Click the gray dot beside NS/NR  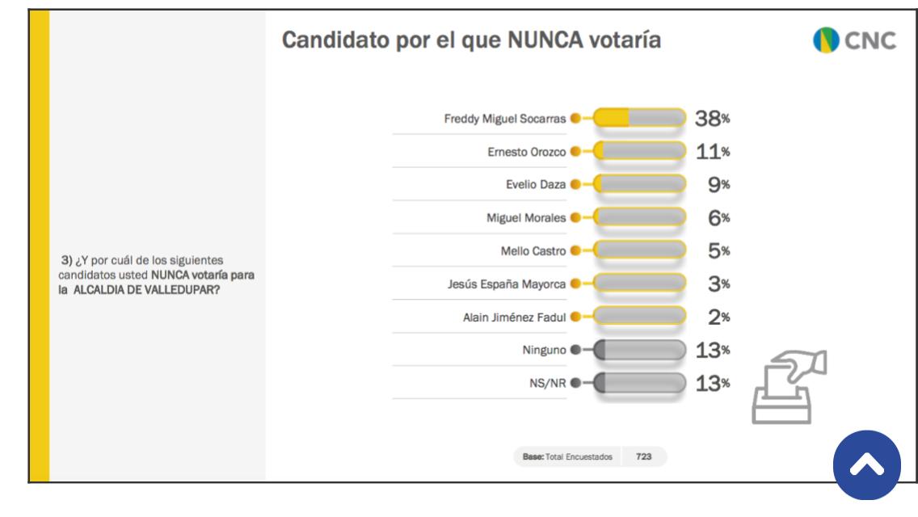pos(575,383)
